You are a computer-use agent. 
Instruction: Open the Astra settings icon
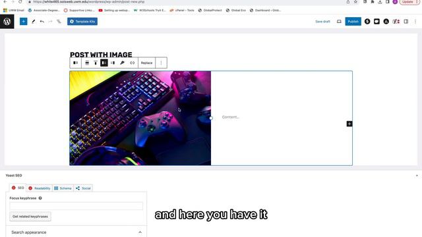coord(386,22)
